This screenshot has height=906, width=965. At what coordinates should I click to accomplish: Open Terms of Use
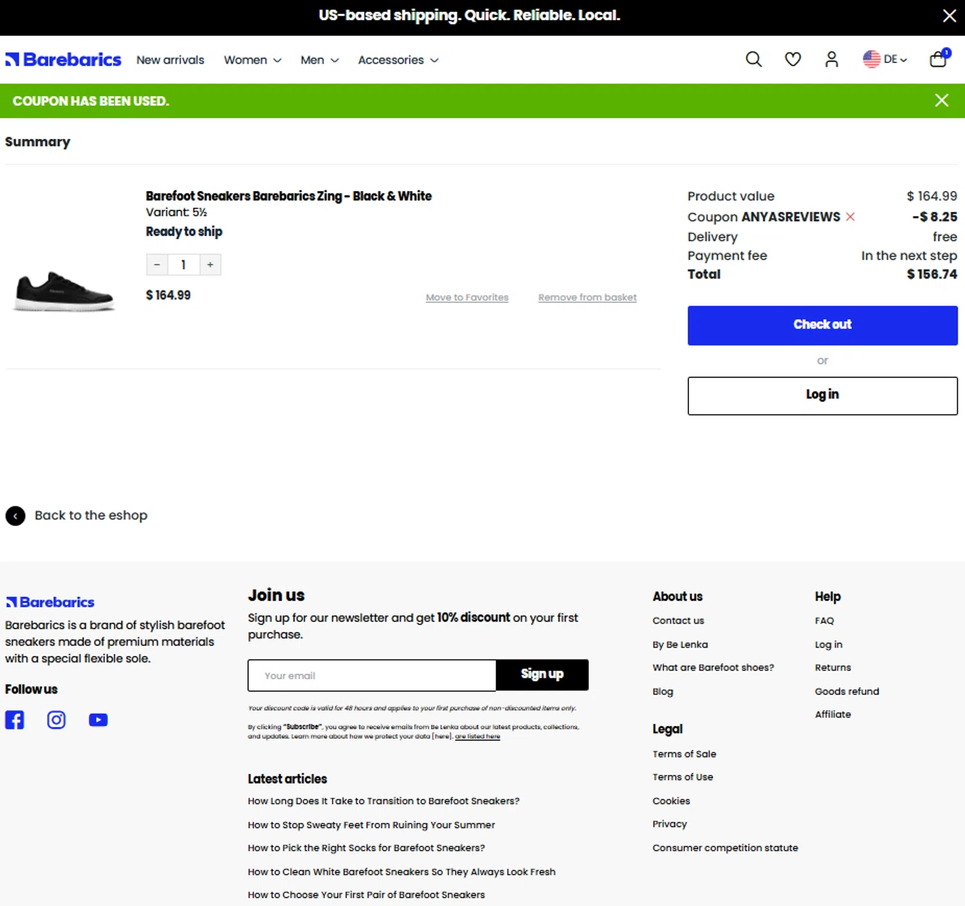[x=683, y=777]
